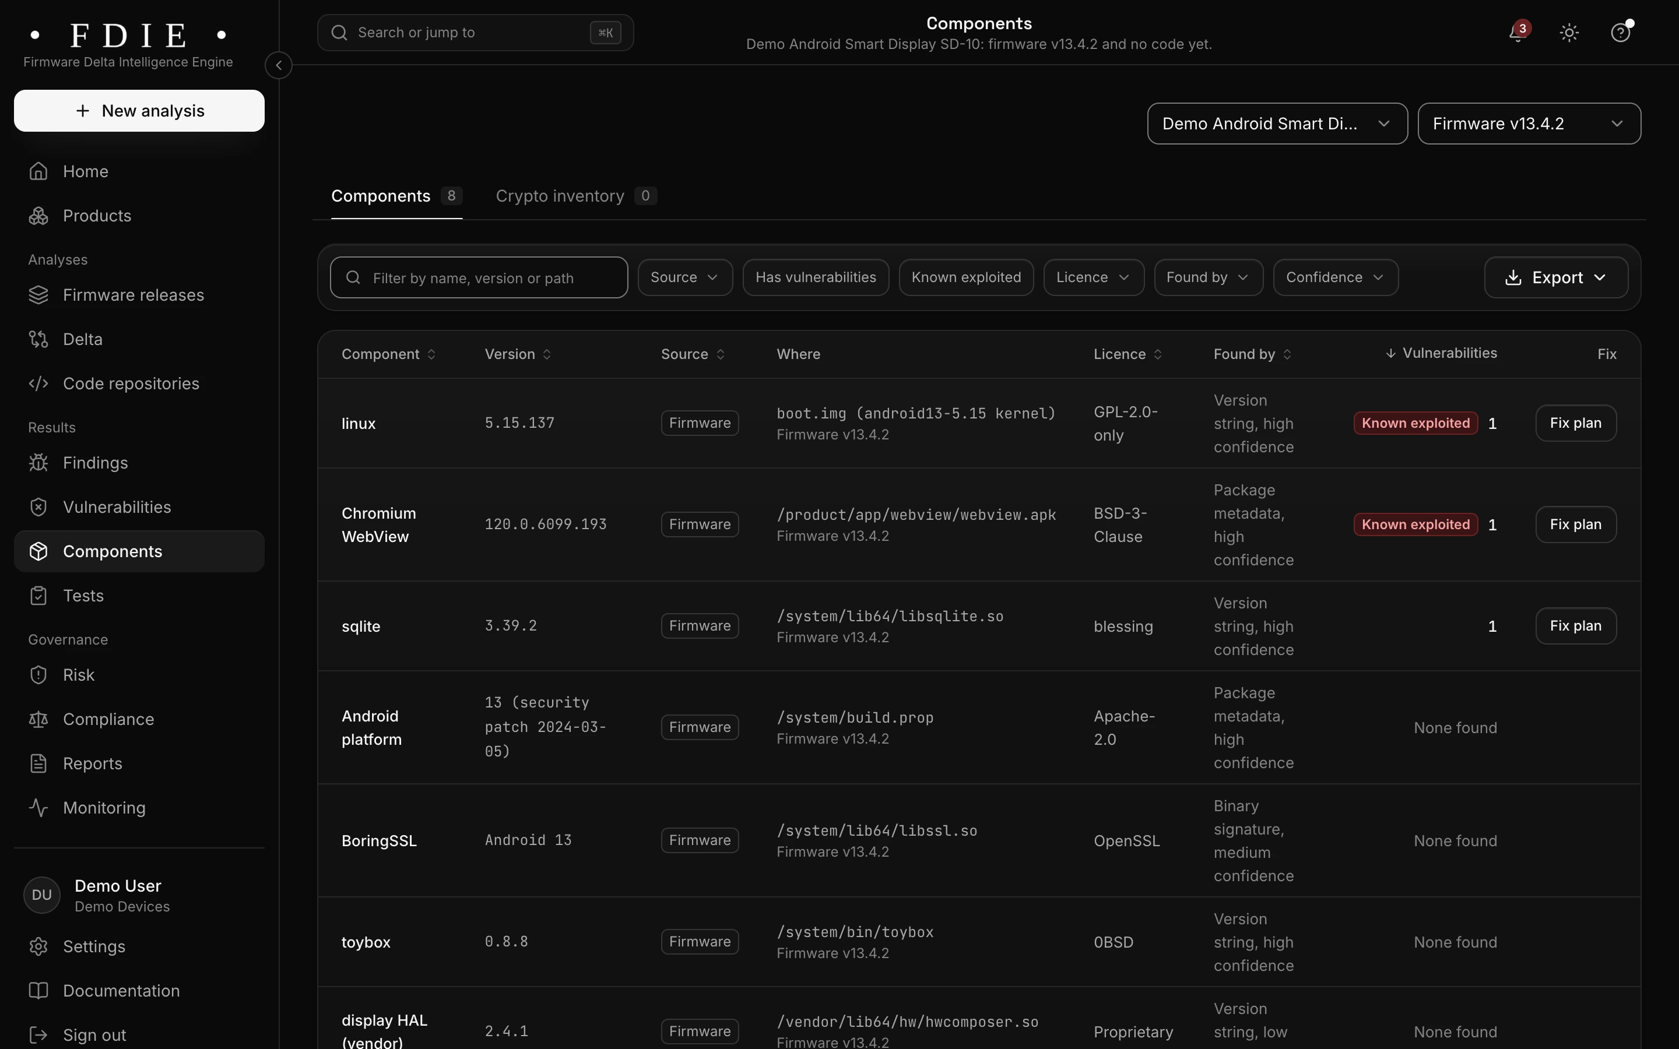Screen dimensions: 1679x1049
Task: Open the Delta analysis page
Action: pyautogui.click(x=139, y=339)
